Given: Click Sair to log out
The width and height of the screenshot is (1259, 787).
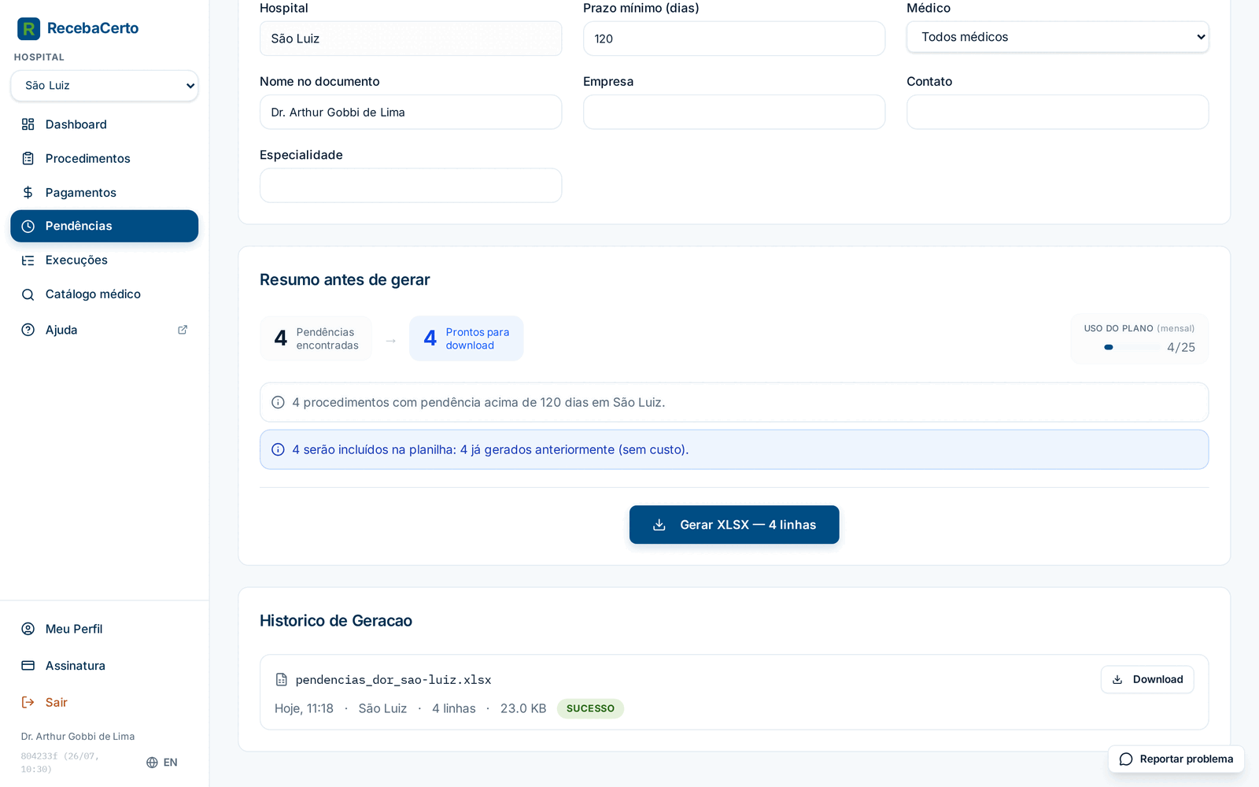Looking at the screenshot, I should coord(105,702).
